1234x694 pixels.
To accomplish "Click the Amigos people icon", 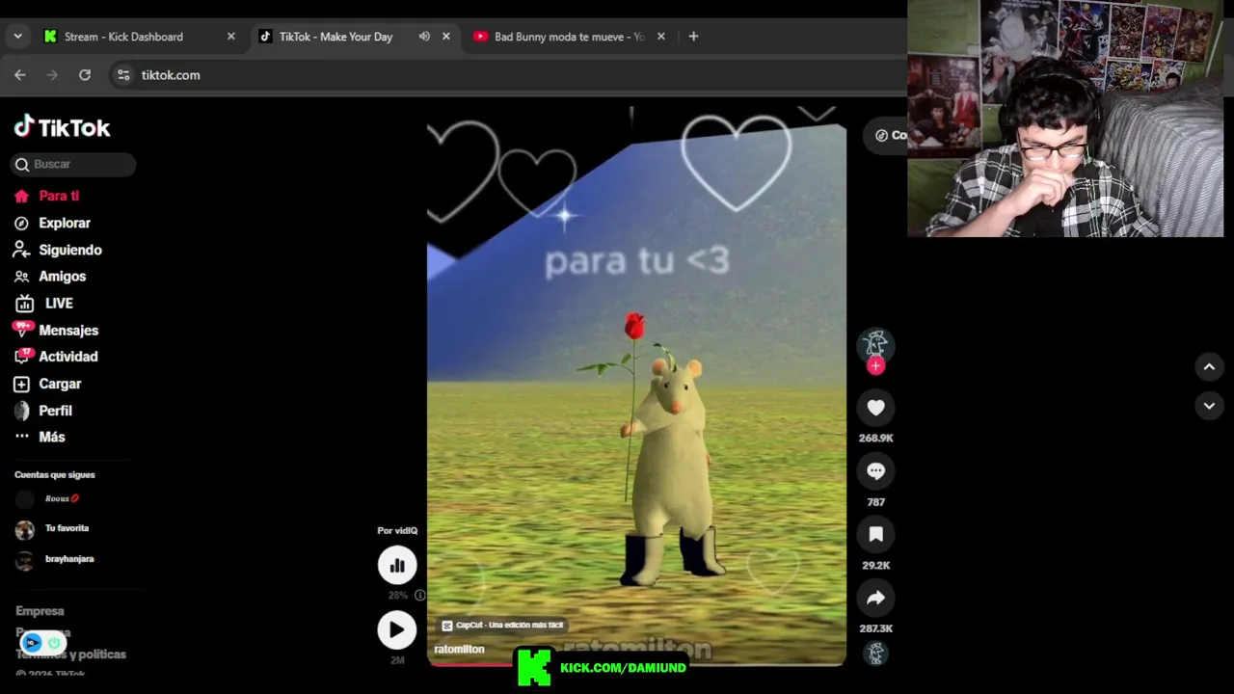I will tap(21, 277).
